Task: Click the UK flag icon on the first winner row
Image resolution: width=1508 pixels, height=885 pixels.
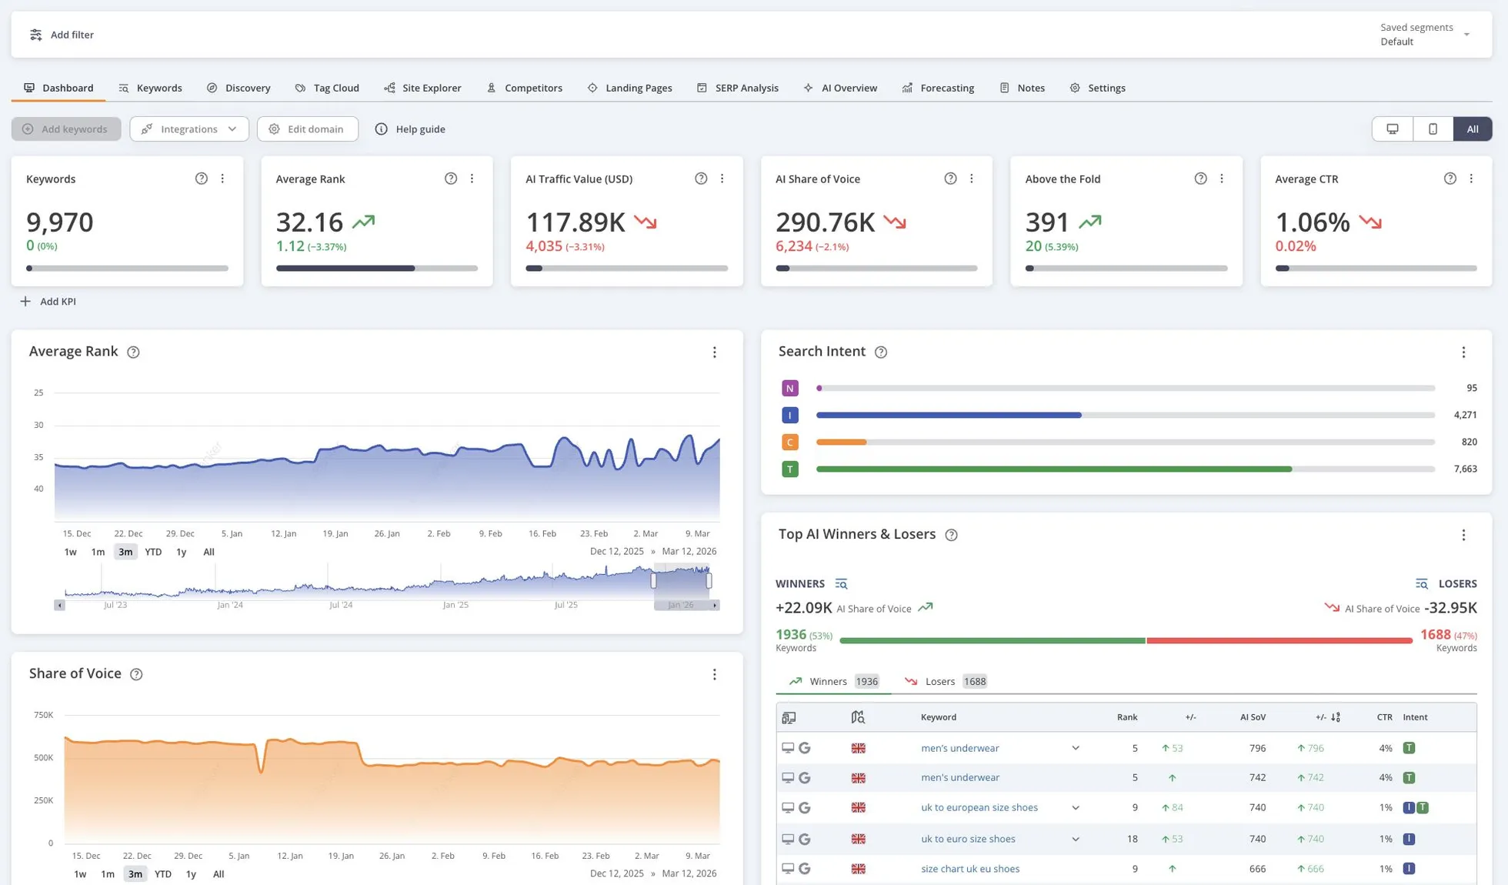Action: click(x=859, y=747)
